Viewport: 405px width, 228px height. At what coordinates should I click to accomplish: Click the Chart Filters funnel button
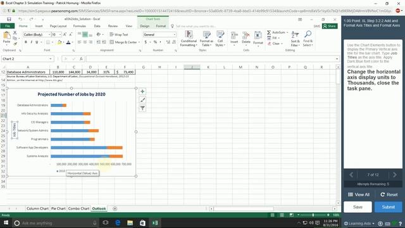point(142,108)
